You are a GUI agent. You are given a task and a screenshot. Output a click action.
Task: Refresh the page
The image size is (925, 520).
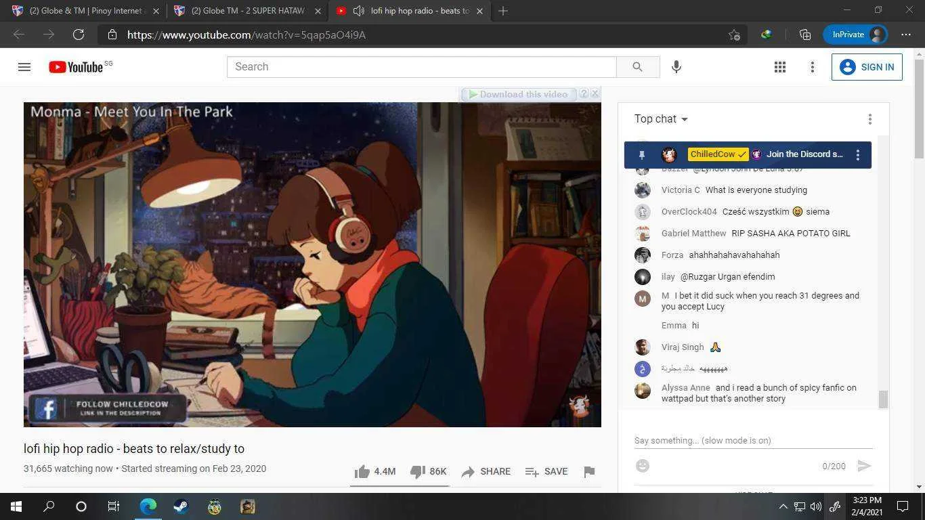(x=79, y=35)
